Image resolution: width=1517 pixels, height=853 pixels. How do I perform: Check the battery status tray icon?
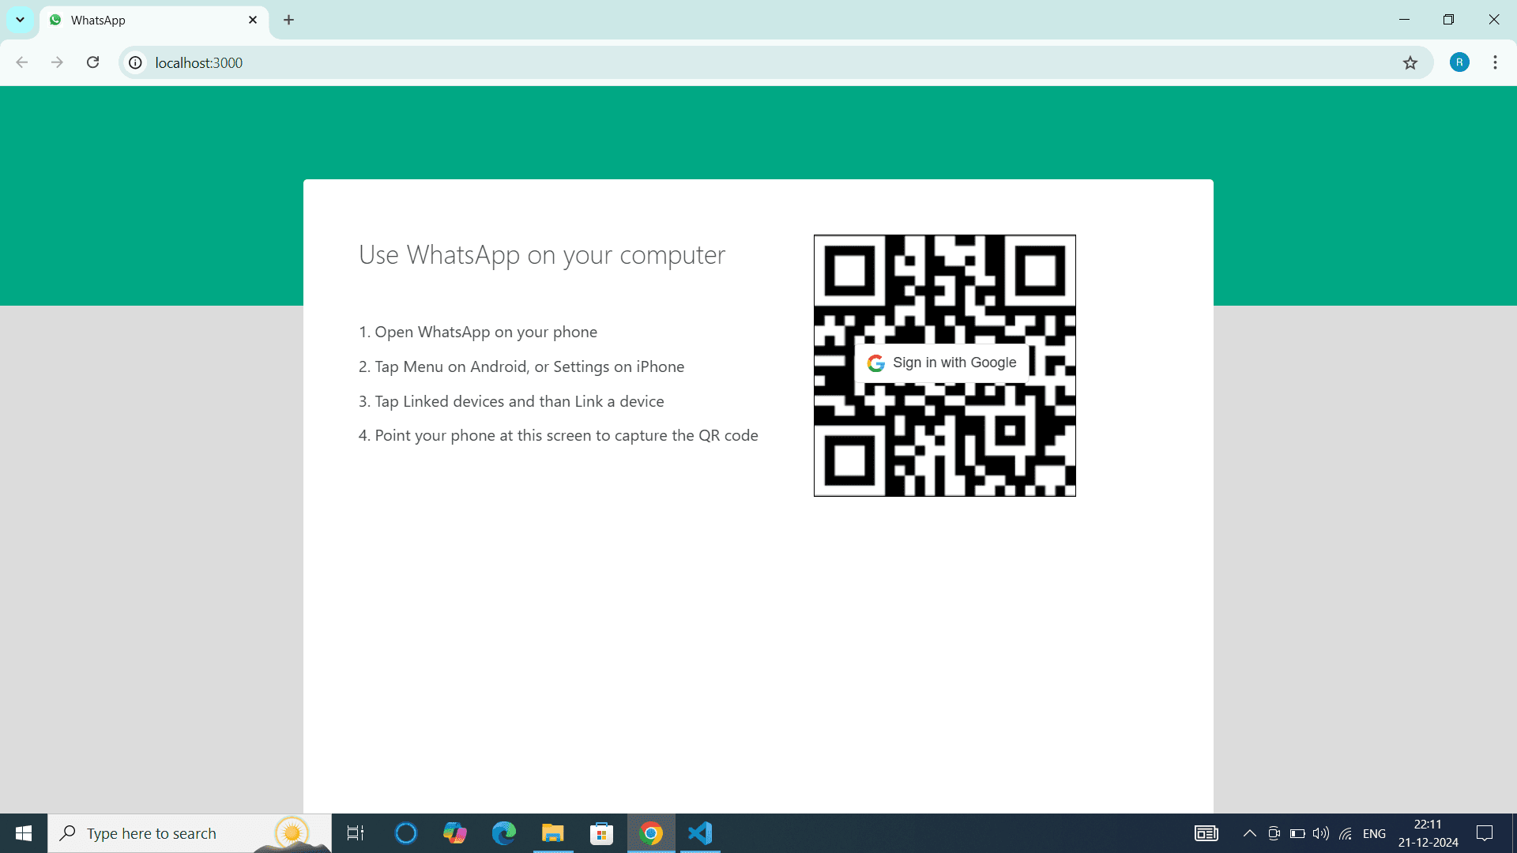point(1297,833)
